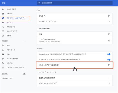The height and width of the screenshot is (93, 118).
Task: Collapse the 詳細設定 section arrow
Action: tap(24, 41)
